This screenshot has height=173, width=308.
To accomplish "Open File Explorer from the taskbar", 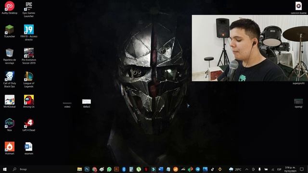I will point(79,169).
